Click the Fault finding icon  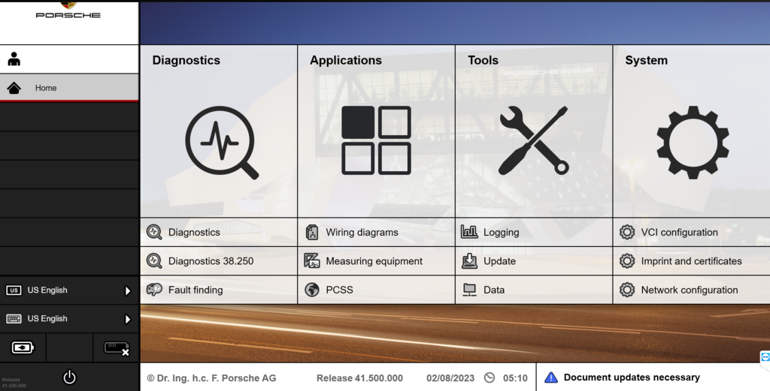click(154, 290)
